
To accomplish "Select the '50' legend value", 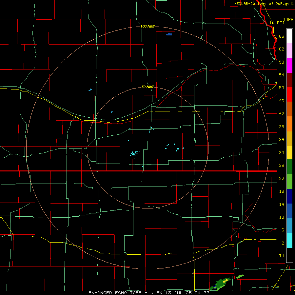I will (x=282, y=88).
